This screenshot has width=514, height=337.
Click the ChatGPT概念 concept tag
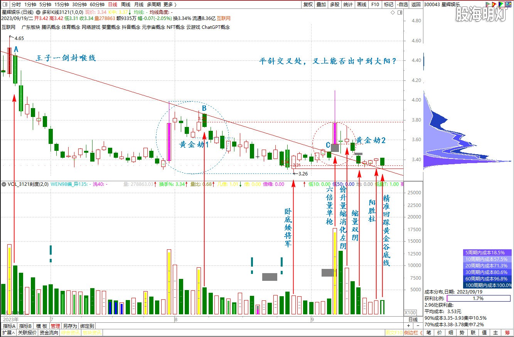coord(216,27)
